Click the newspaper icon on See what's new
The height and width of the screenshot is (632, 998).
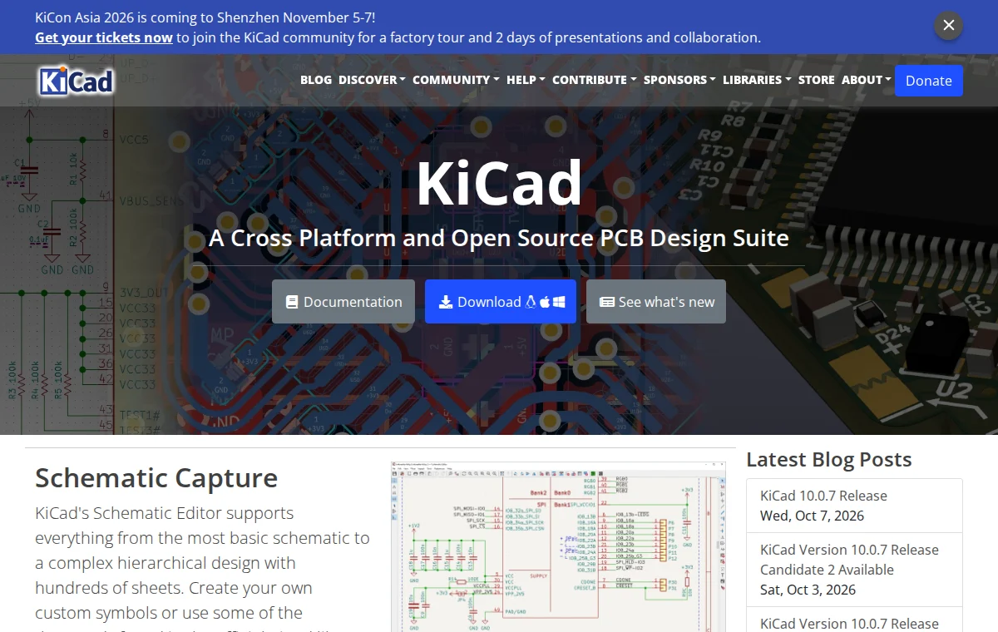click(x=607, y=302)
